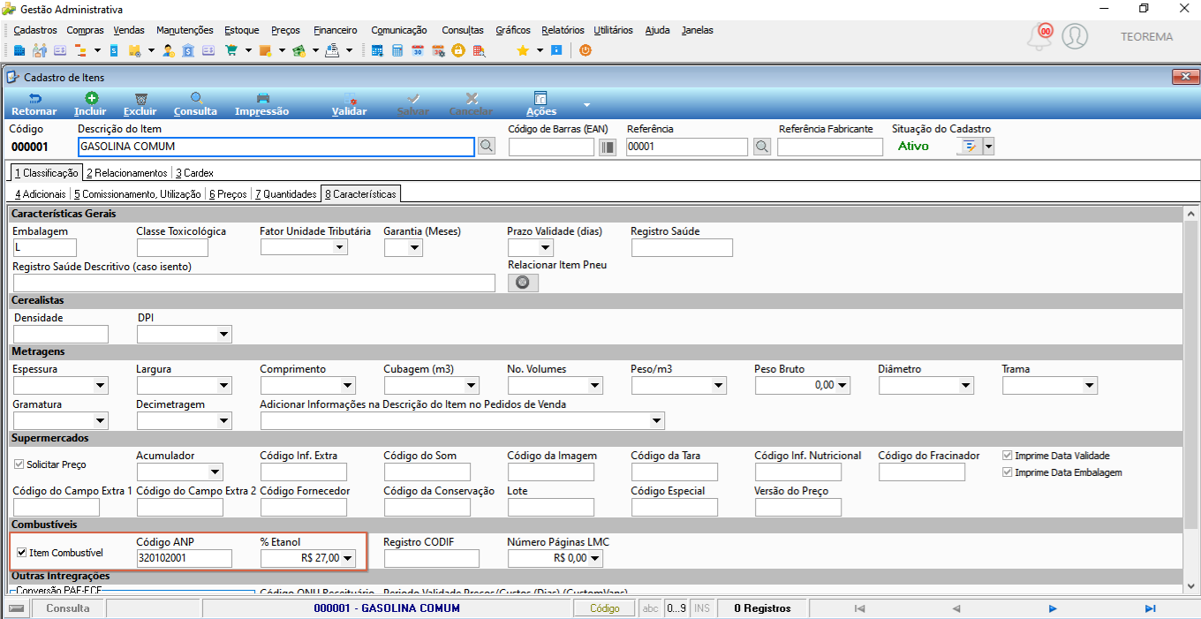
Task: Open the Financeiro menu
Action: click(x=336, y=30)
